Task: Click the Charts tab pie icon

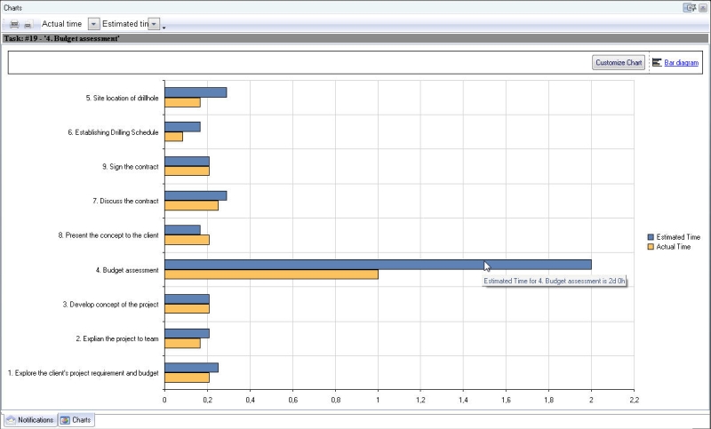Action: tap(66, 419)
